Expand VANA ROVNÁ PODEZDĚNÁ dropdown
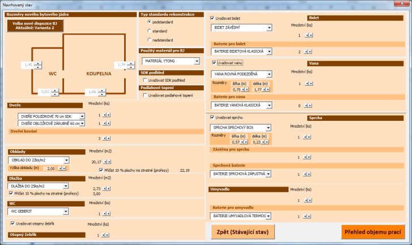Screen dimensions: 412x245 click(269, 74)
